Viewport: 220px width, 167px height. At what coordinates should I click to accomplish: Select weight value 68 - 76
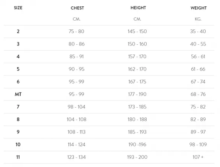198,94
